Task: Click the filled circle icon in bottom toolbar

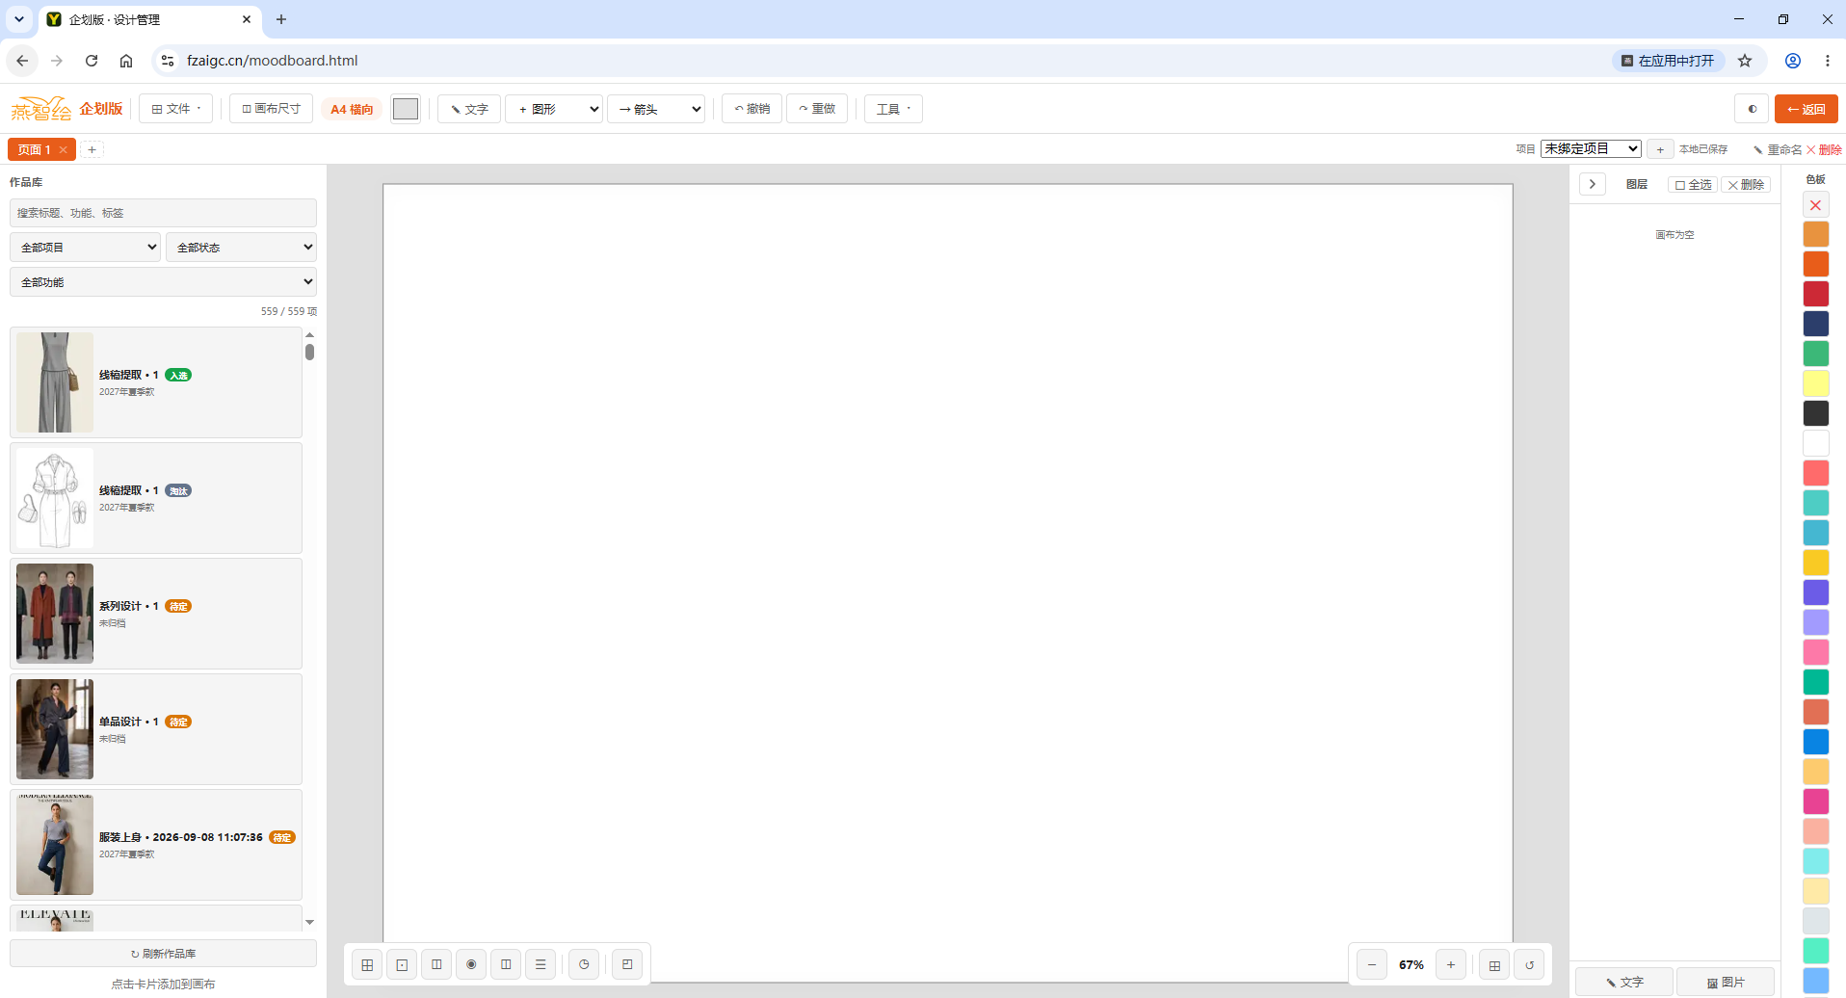Action: tap(471, 964)
